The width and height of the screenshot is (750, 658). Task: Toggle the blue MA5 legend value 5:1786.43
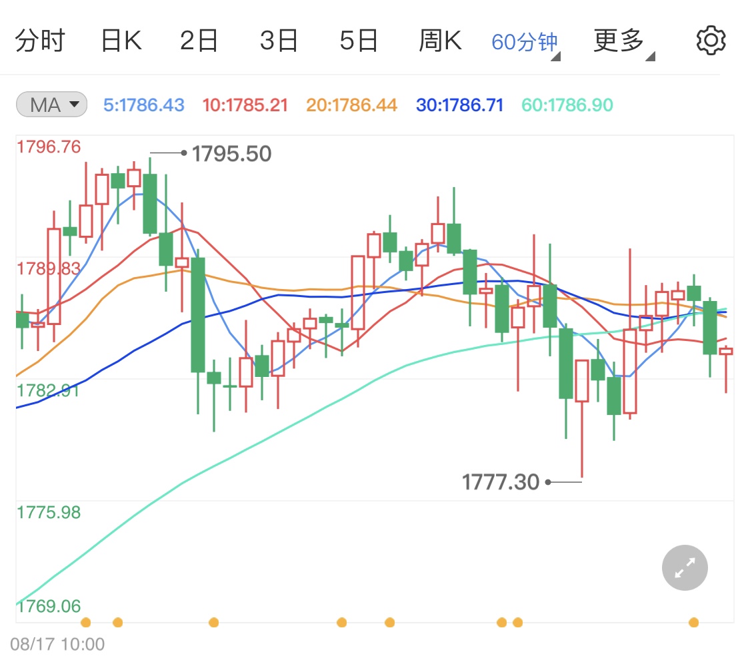[x=144, y=104]
